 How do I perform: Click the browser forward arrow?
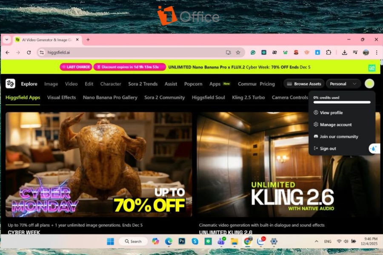point(18,52)
